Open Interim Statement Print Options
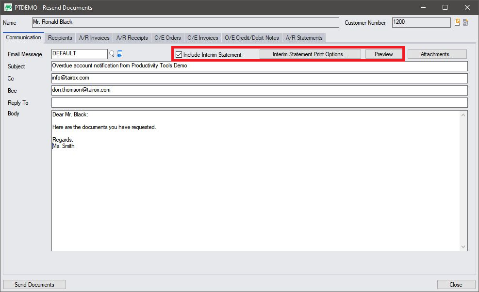 [310, 54]
